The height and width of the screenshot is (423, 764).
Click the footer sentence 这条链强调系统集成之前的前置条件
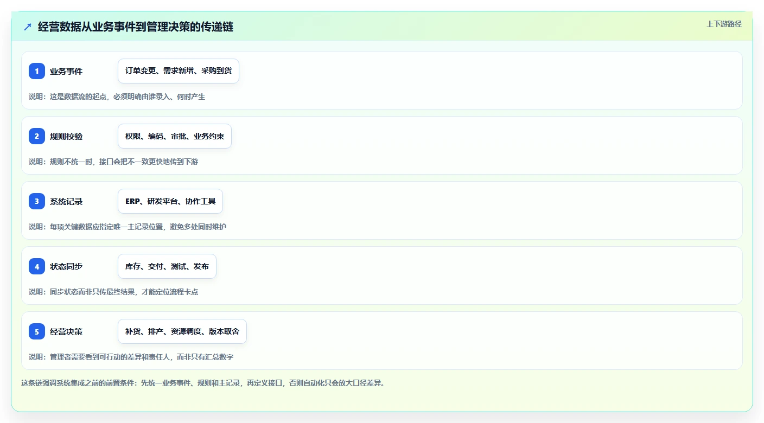tap(203, 383)
